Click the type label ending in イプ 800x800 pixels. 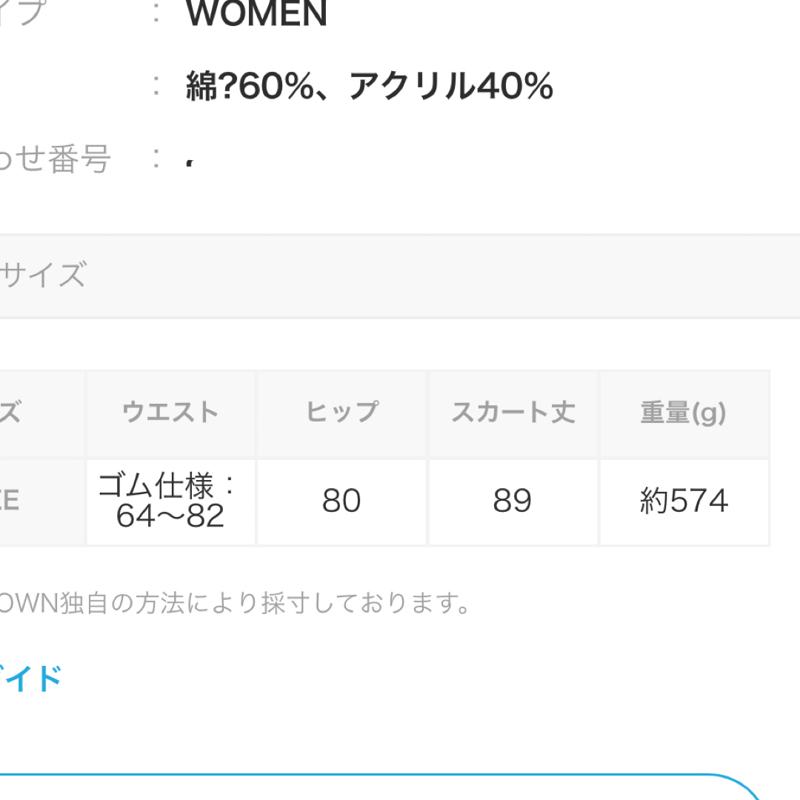pyautogui.click(x=22, y=13)
